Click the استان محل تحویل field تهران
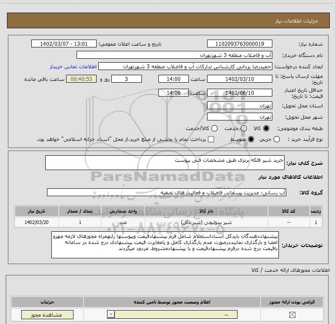 (239, 106)
